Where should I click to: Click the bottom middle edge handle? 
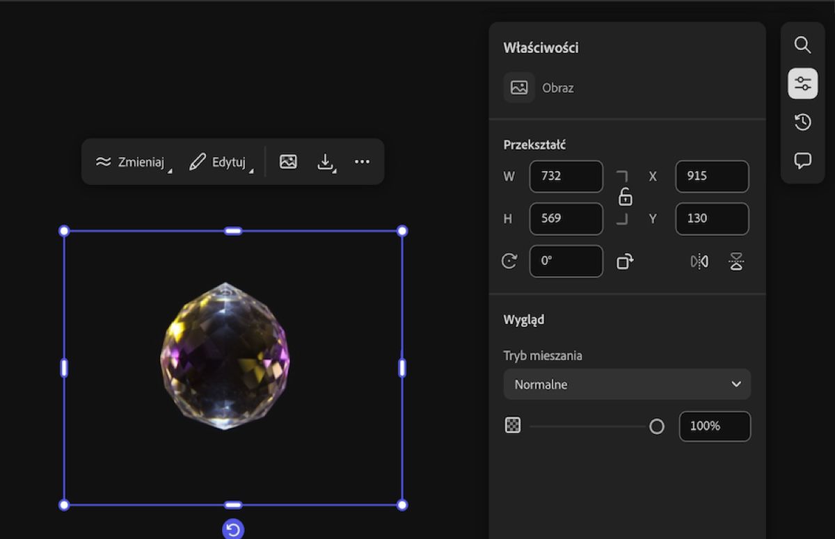pyautogui.click(x=233, y=505)
